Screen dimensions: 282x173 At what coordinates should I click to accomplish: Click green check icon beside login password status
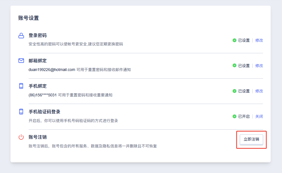pyautogui.click(x=234, y=40)
